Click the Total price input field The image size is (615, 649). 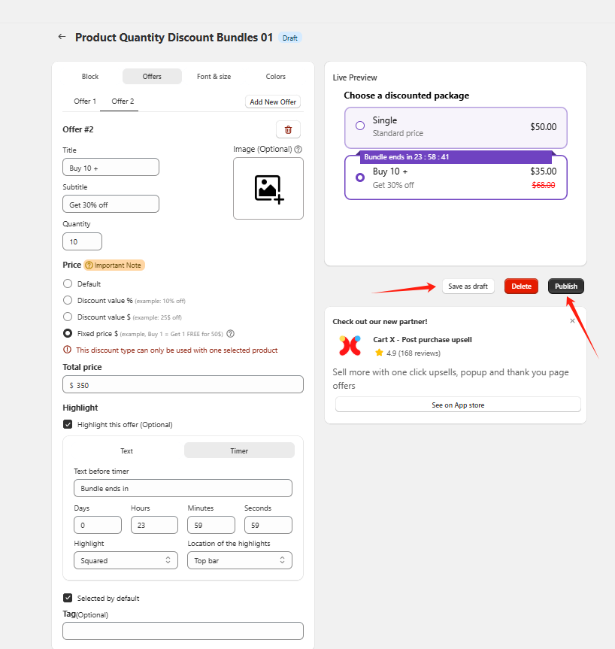point(183,384)
